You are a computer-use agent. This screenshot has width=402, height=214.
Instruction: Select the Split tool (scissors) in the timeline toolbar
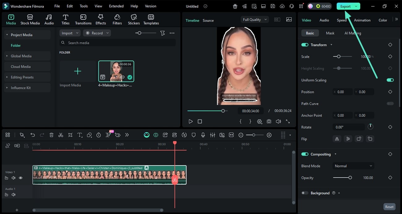pos(61,135)
